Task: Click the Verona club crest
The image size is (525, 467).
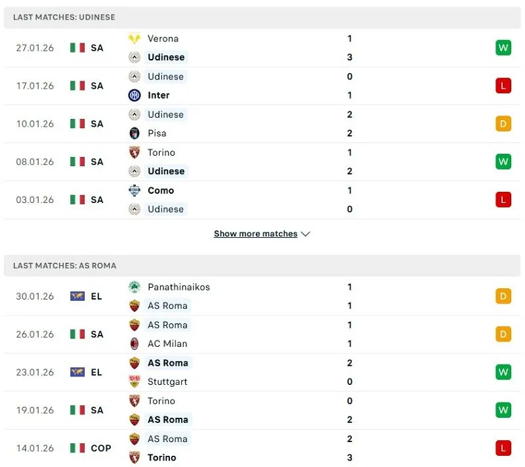Action: 135,38
